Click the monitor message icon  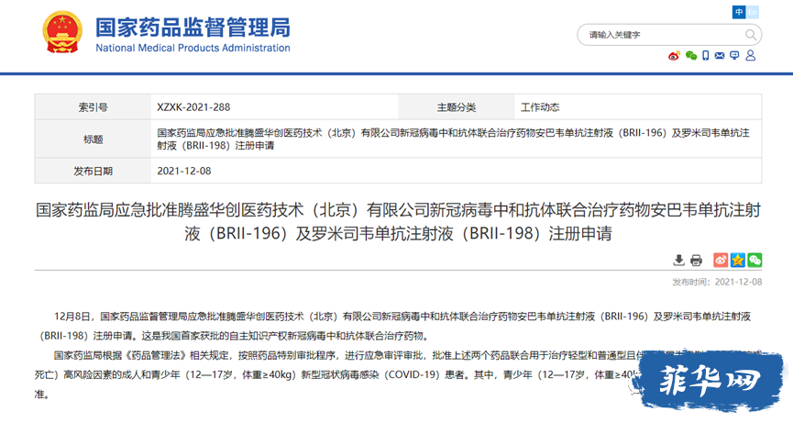pos(734,56)
